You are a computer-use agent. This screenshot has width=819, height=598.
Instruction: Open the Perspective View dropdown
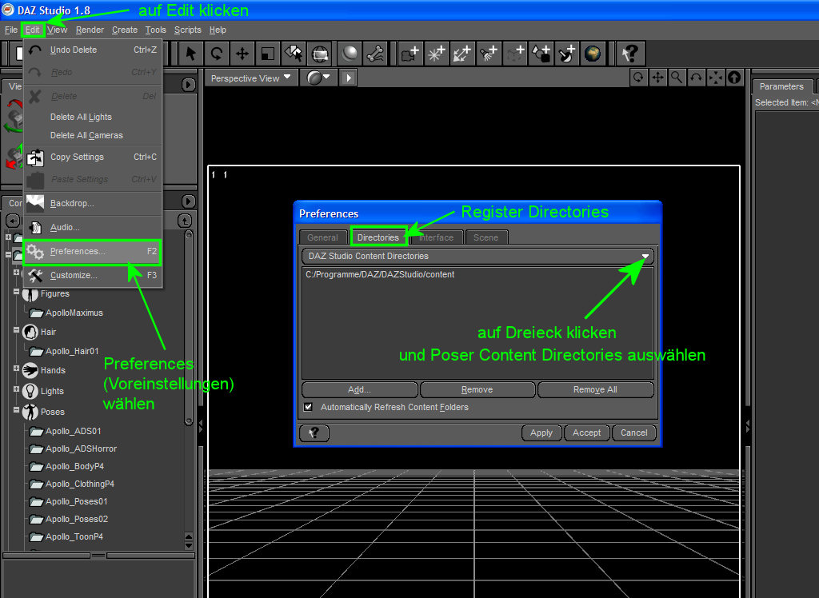point(250,78)
